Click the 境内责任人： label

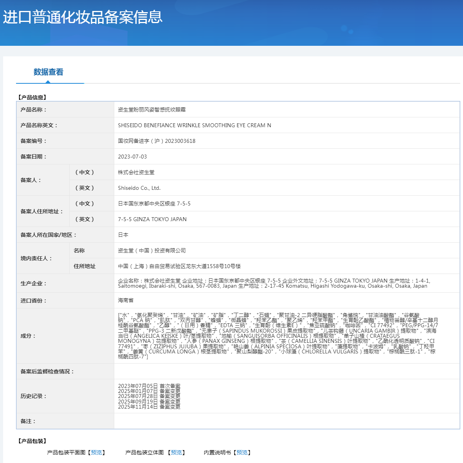(36, 258)
